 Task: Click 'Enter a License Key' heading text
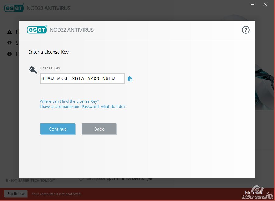[48, 52]
